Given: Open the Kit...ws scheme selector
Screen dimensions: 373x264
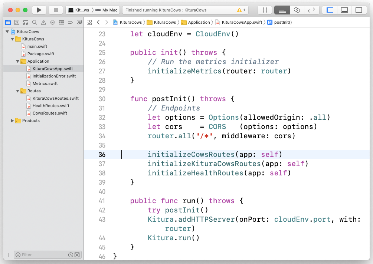Looking at the screenshot, I should [79, 10].
